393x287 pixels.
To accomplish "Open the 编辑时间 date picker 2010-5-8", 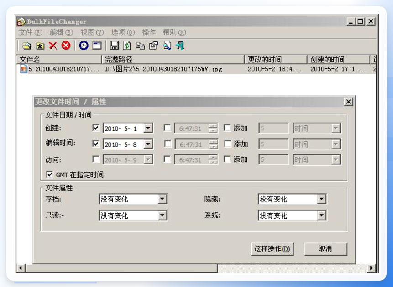I will pos(148,144).
